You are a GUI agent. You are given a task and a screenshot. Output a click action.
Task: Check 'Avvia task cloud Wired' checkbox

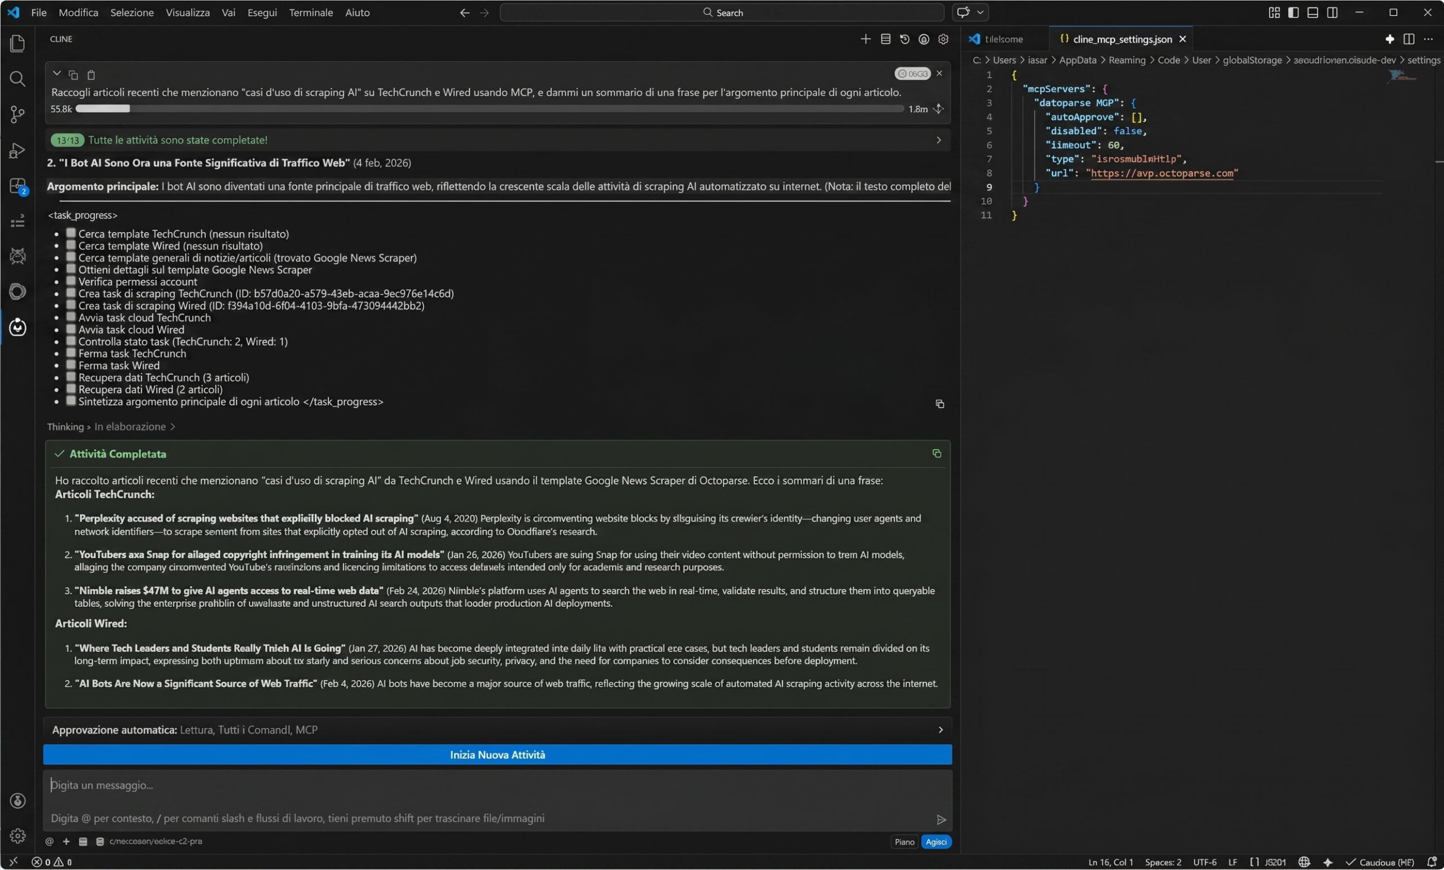71,329
